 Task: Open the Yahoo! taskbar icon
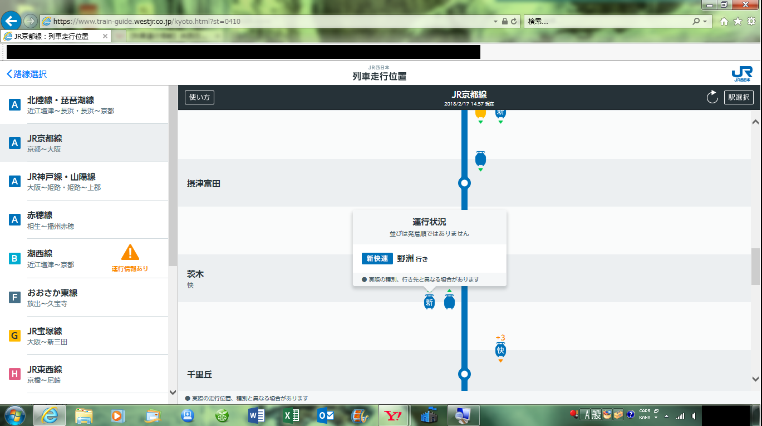[394, 415]
